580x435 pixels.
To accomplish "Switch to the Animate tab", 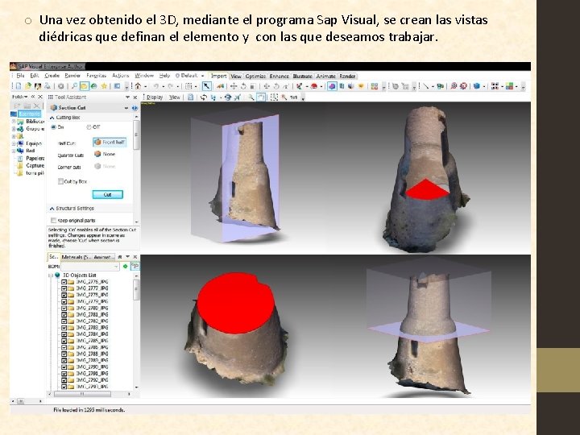I will [326, 77].
